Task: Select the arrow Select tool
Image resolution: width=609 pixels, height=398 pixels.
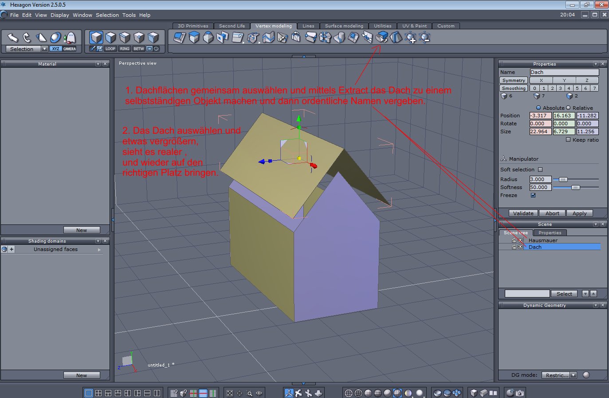Action: pos(13,38)
